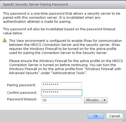Click the 'Confirm password:' label
The width and height of the screenshot is (126, 122).
(x=22, y=93)
